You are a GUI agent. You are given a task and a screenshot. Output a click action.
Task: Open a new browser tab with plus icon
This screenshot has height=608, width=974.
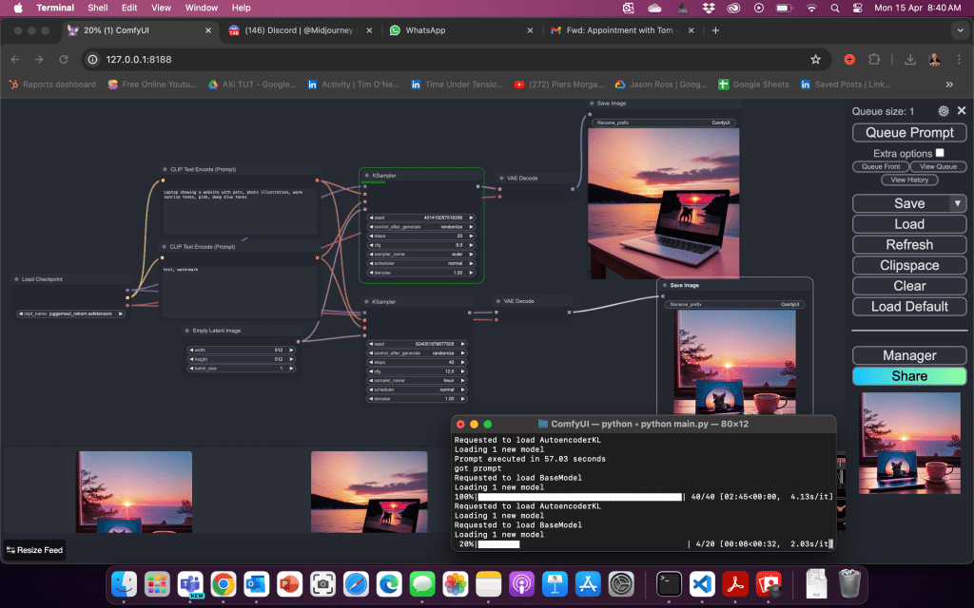point(715,30)
